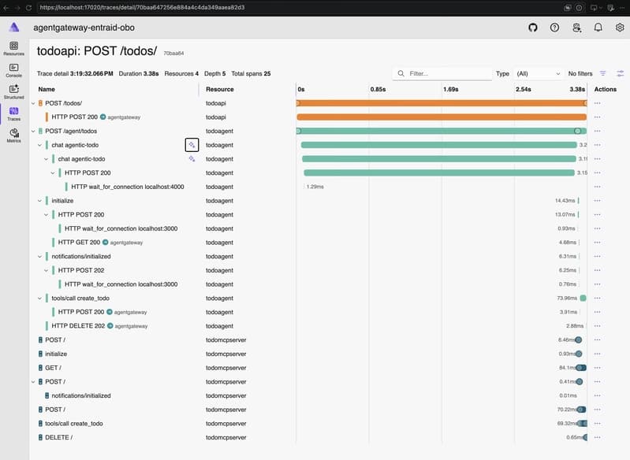Collapse the todomcpserver POST / span with child
The width and height of the screenshot is (630, 460).
(x=33, y=382)
